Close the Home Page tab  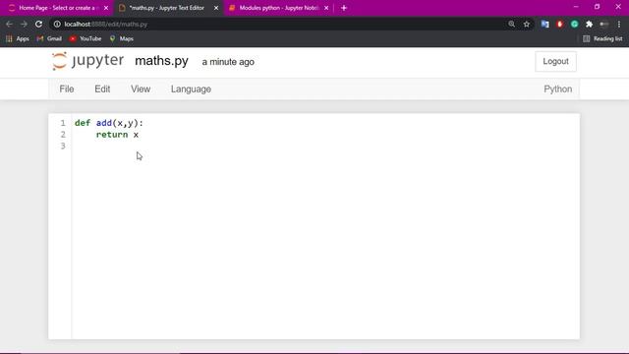pyautogui.click(x=106, y=8)
